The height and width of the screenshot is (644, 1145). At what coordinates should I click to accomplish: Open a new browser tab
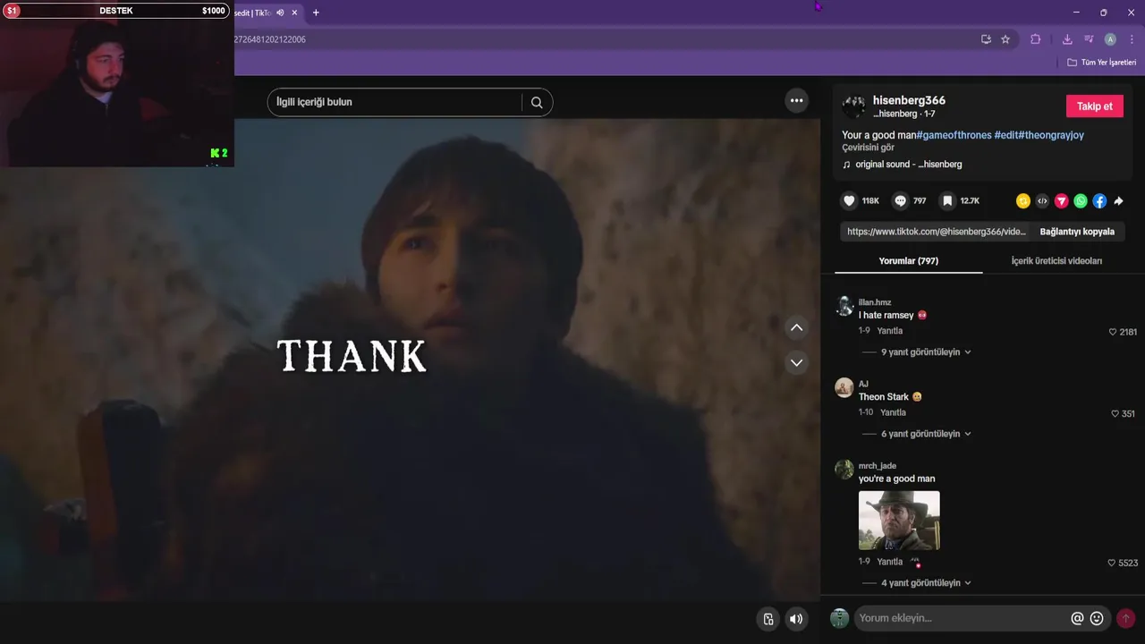[x=316, y=13]
